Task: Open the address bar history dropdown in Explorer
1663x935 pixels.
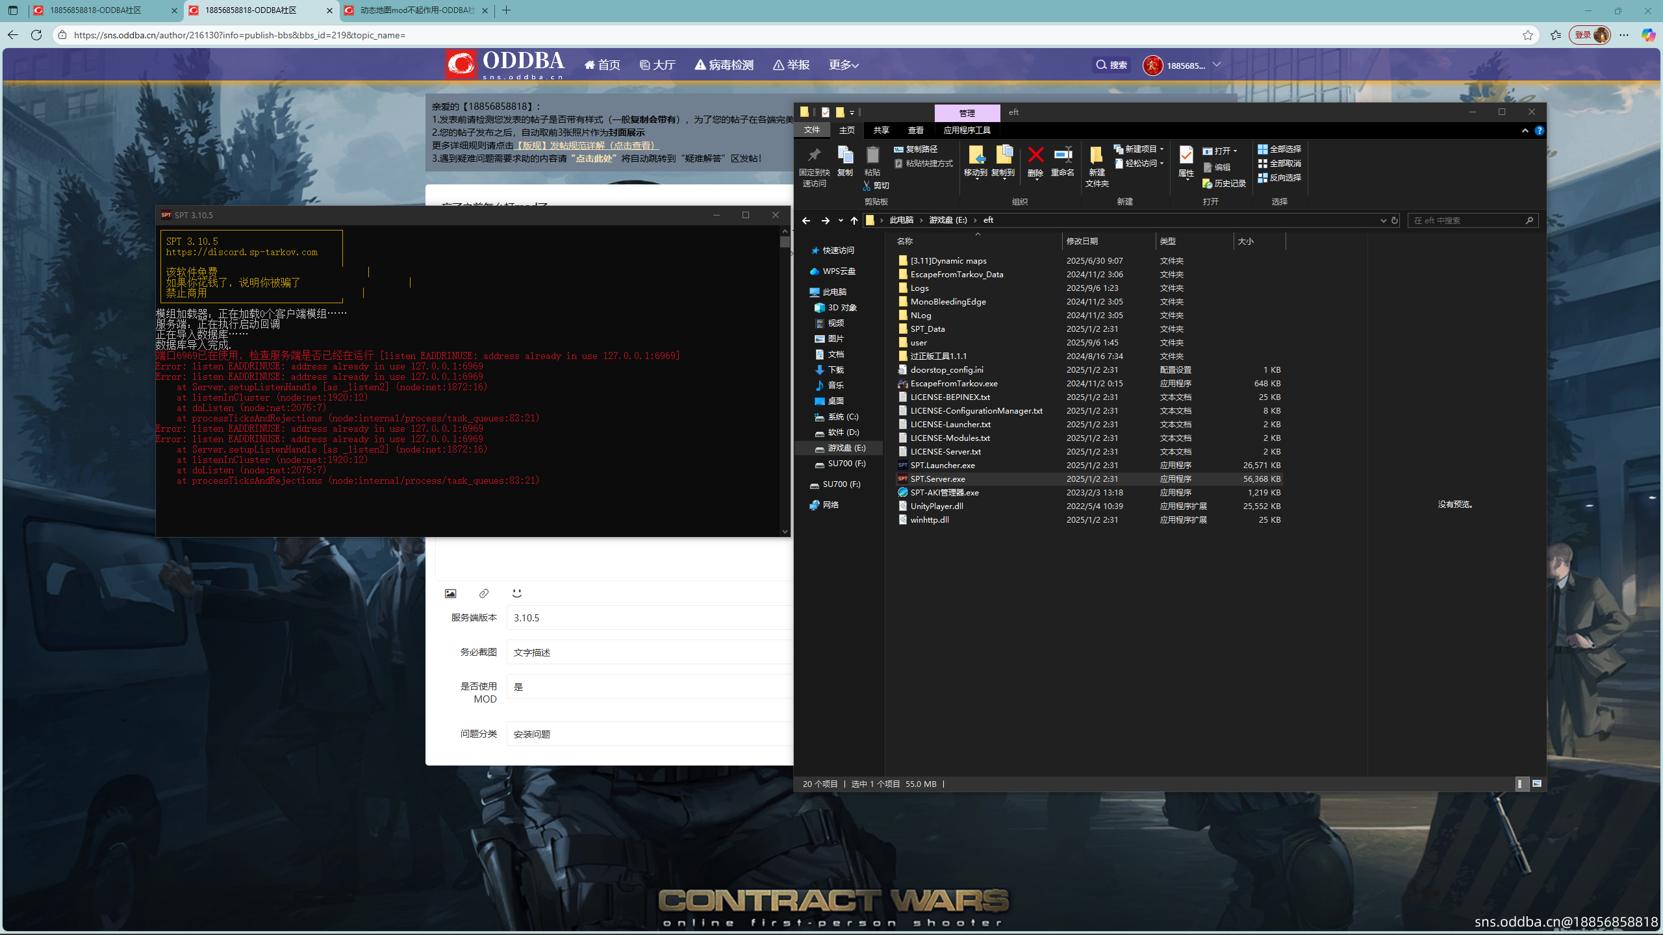Action: pyautogui.click(x=1383, y=221)
